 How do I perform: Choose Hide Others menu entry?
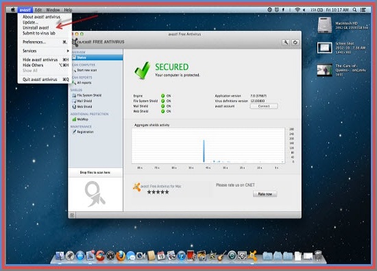point(45,65)
